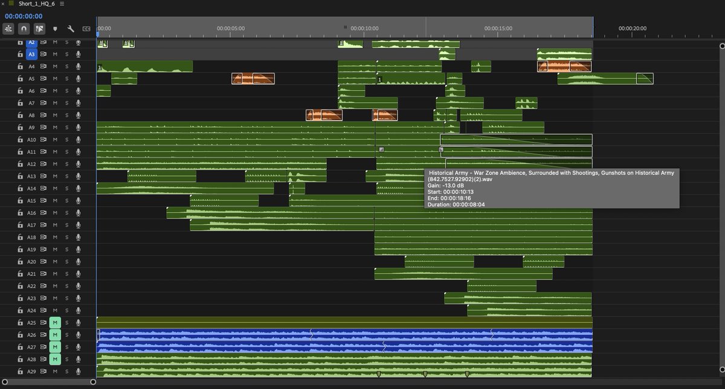Viewport: 725px width, 389px height.
Task: Toggle sync lock on track A15
Action: [43, 201]
